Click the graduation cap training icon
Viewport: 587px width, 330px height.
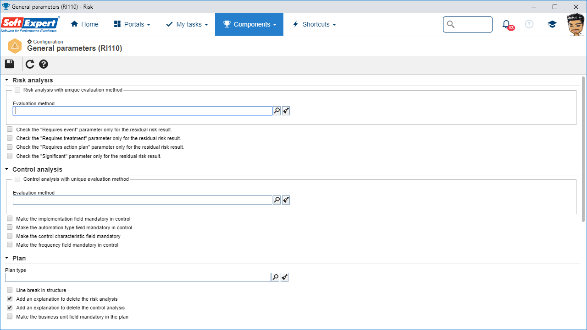click(552, 24)
